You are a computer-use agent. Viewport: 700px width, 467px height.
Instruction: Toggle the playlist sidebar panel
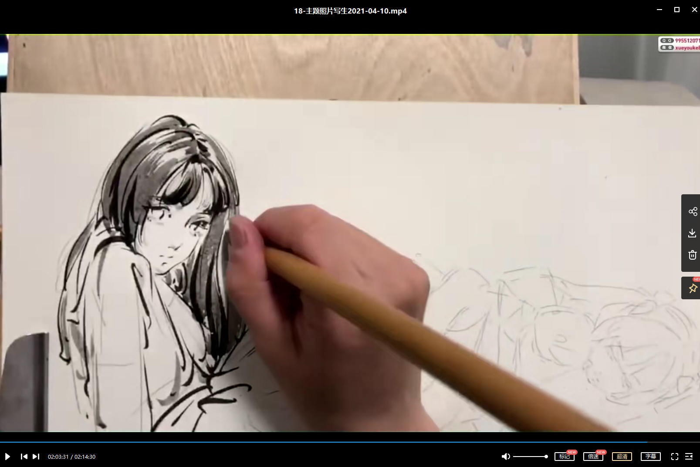click(689, 457)
